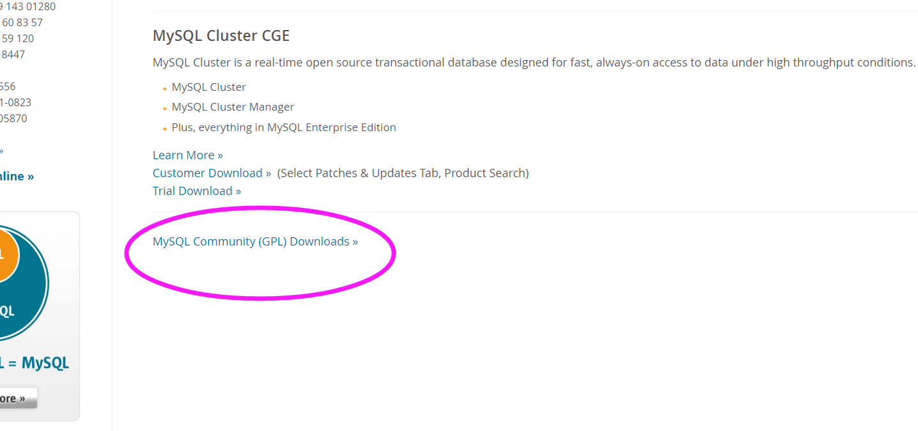Click the phone number ending in 143 01280

click(x=28, y=7)
